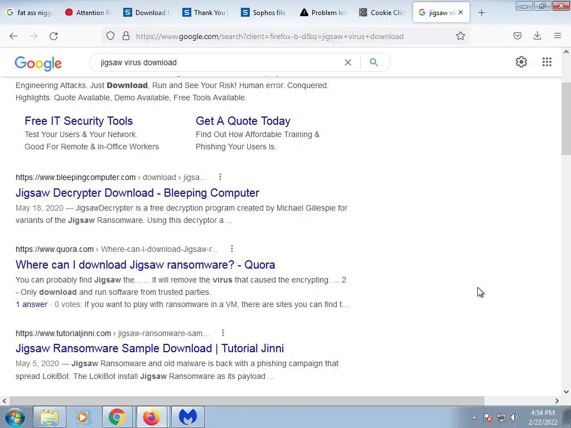Screen dimensions: 571x428
Task: Open Firefox application hamburger menu
Action: [557, 36]
